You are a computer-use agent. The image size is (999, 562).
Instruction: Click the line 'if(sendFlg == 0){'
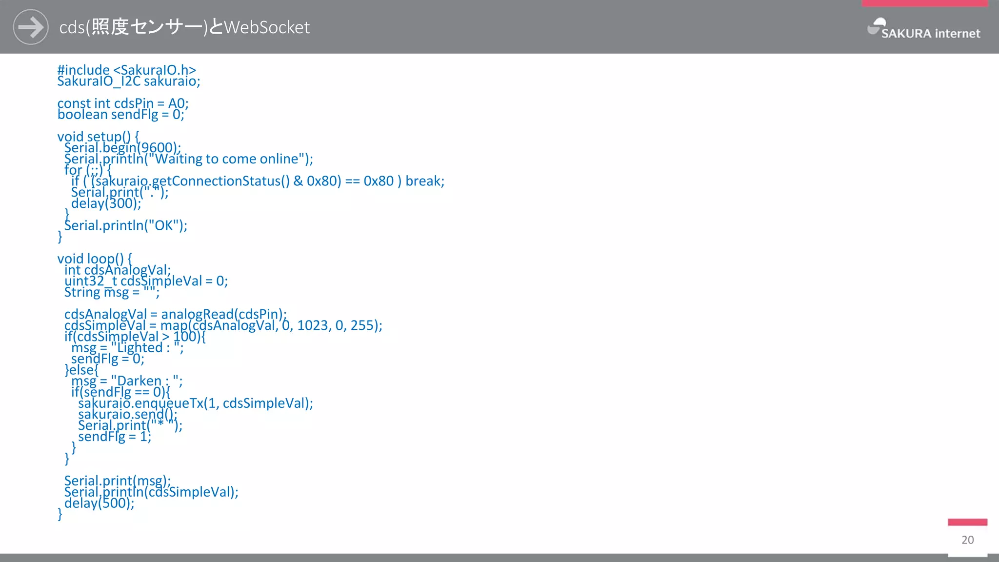point(121,392)
